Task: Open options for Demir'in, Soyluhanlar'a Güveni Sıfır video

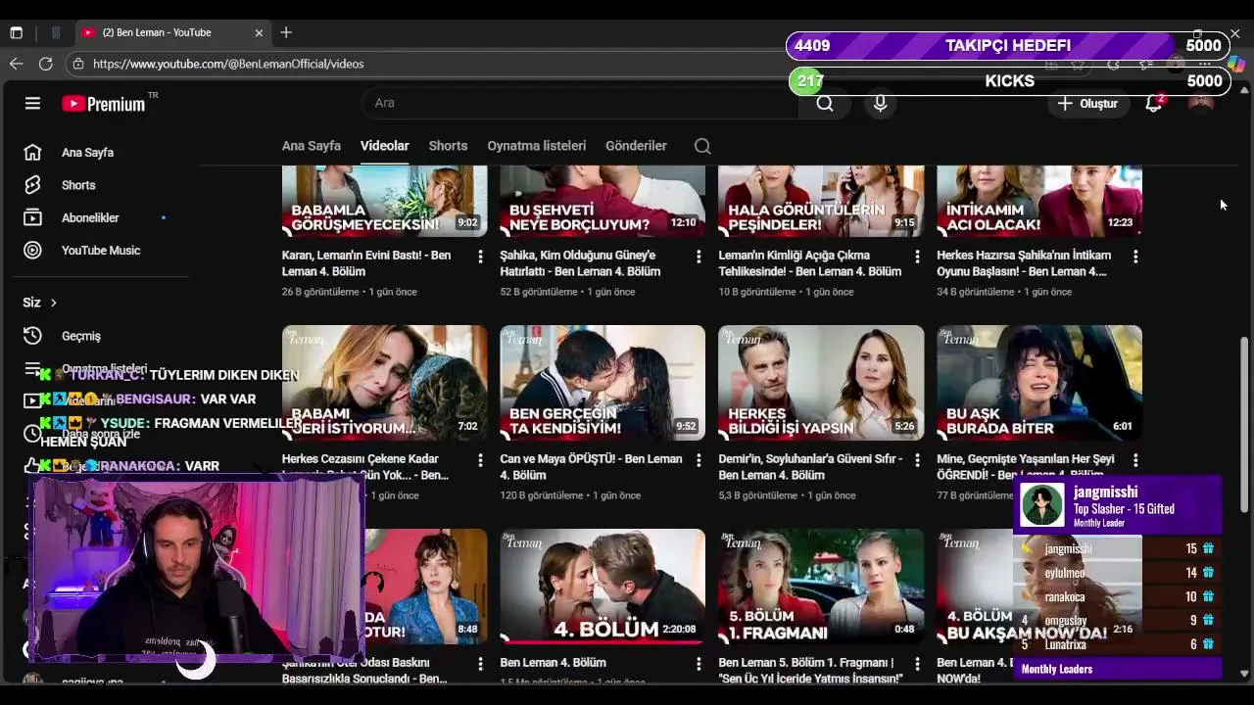Action: point(917,460)
